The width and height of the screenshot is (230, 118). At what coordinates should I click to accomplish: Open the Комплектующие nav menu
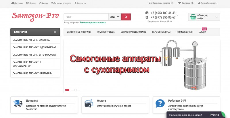tap(106, 32)
